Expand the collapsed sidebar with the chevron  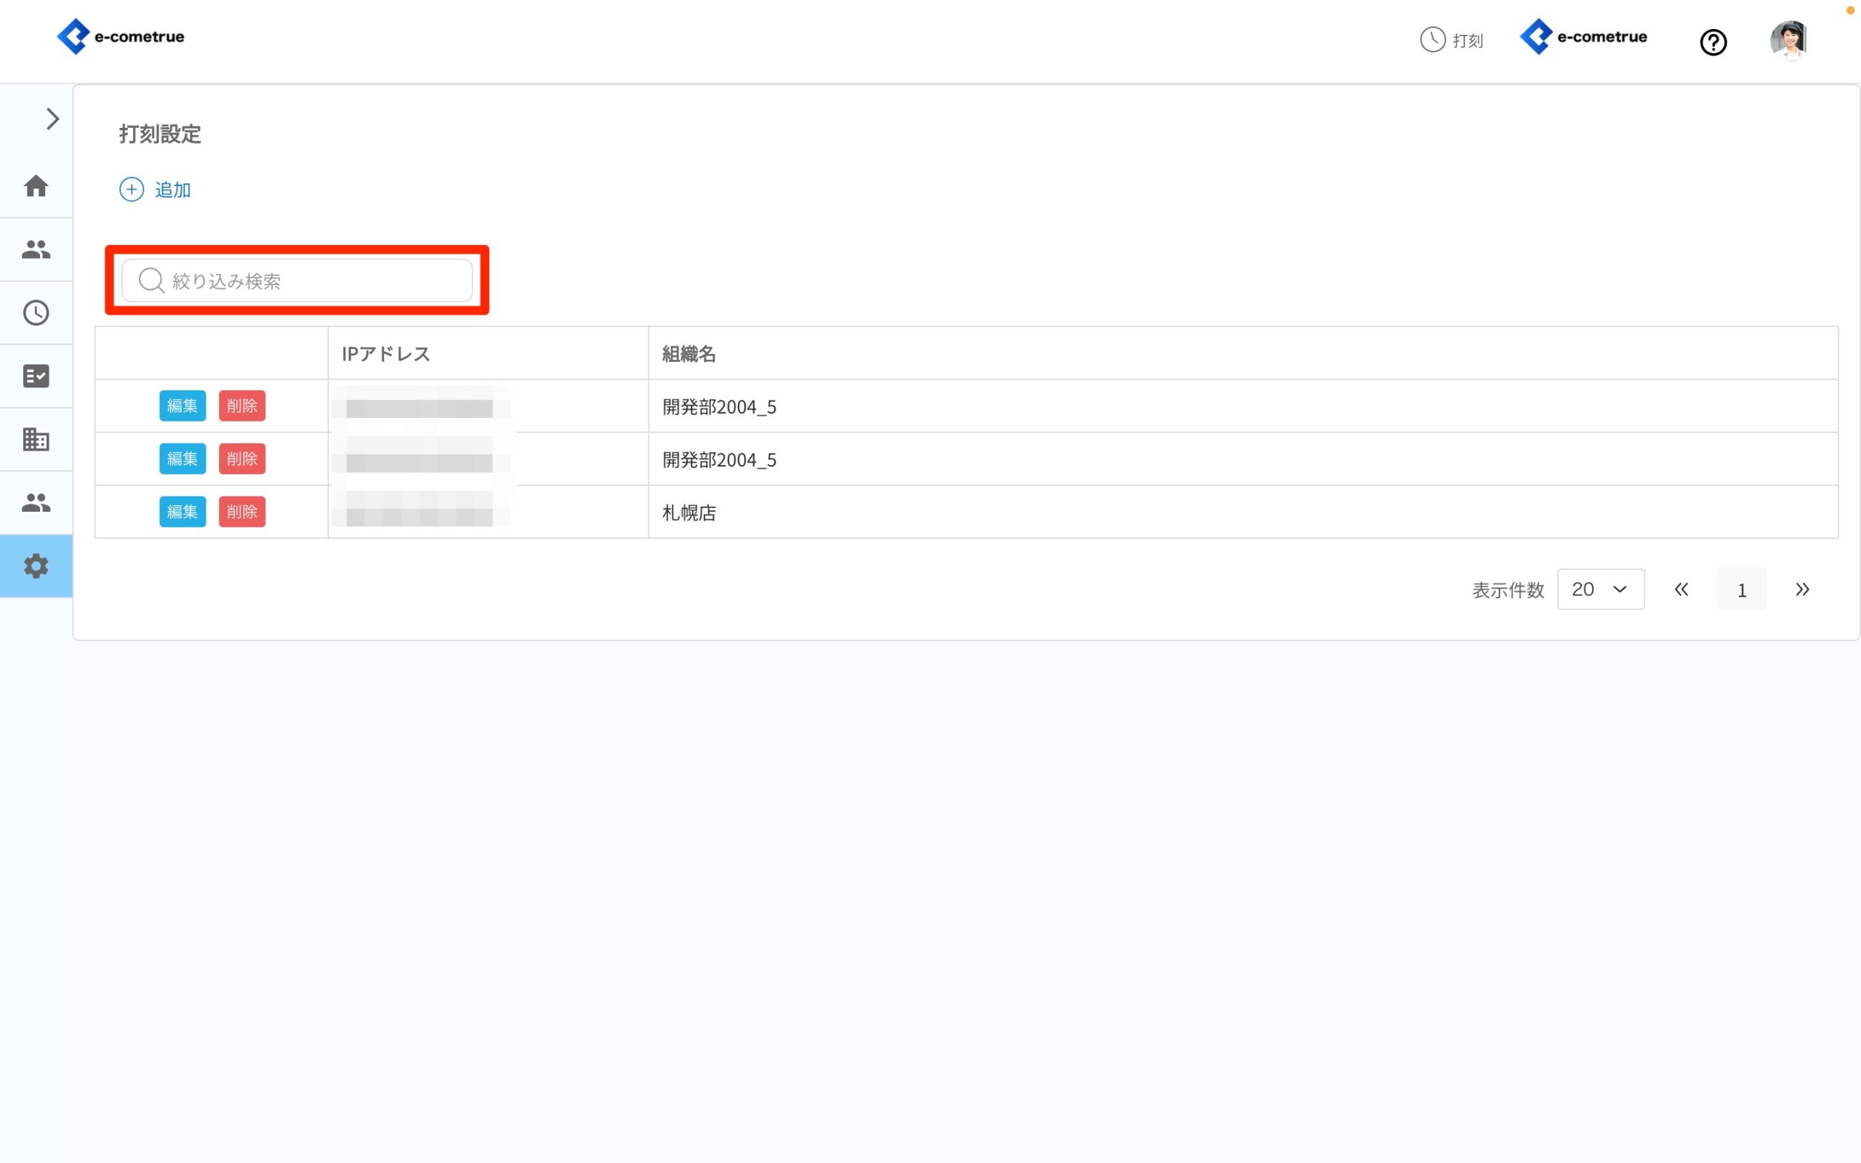(52, 119)
